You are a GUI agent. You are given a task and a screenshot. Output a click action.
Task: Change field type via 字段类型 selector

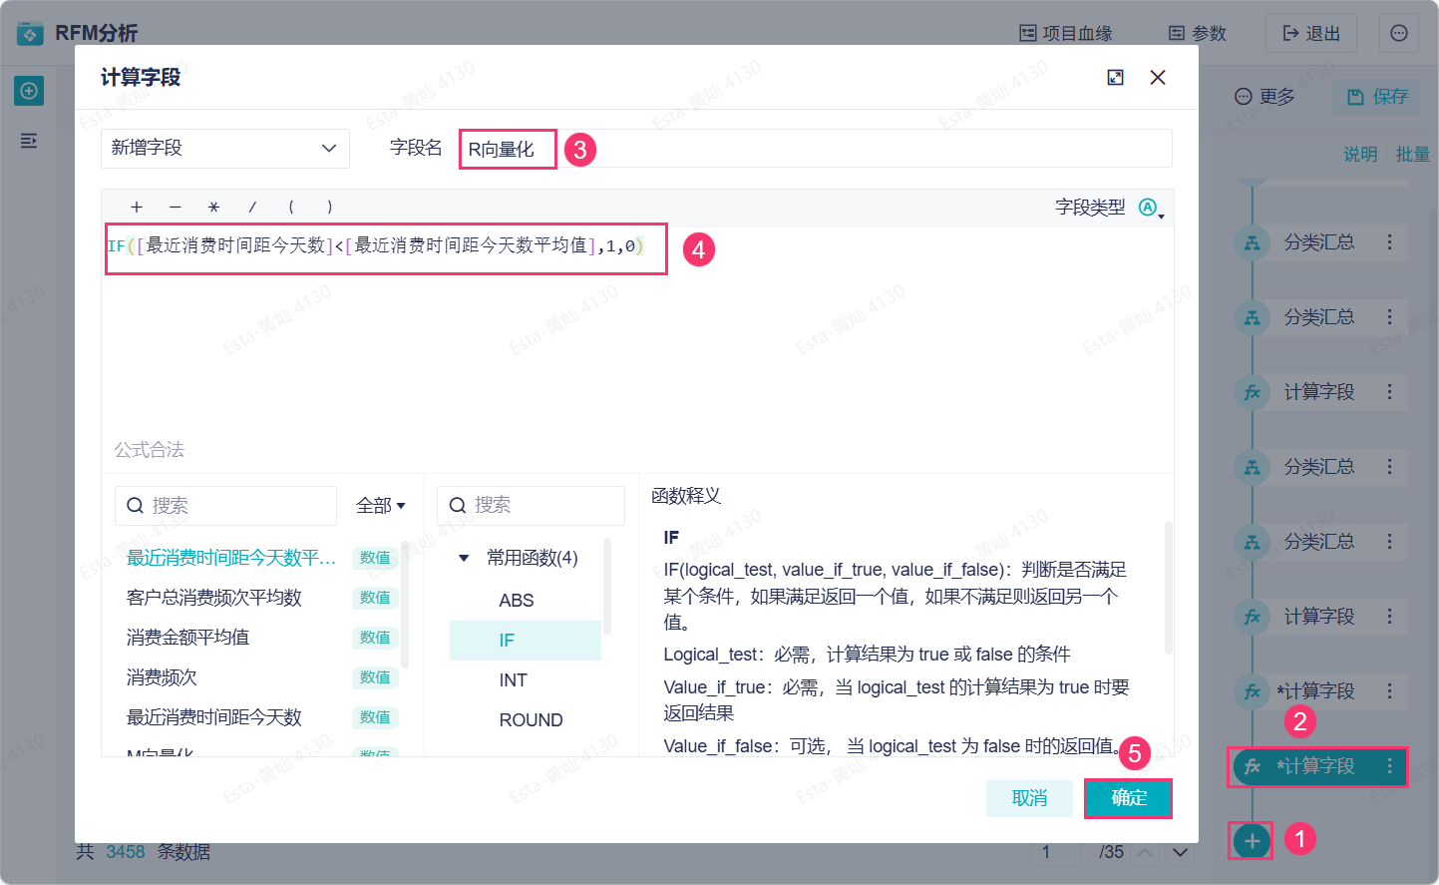[1150, 208]
